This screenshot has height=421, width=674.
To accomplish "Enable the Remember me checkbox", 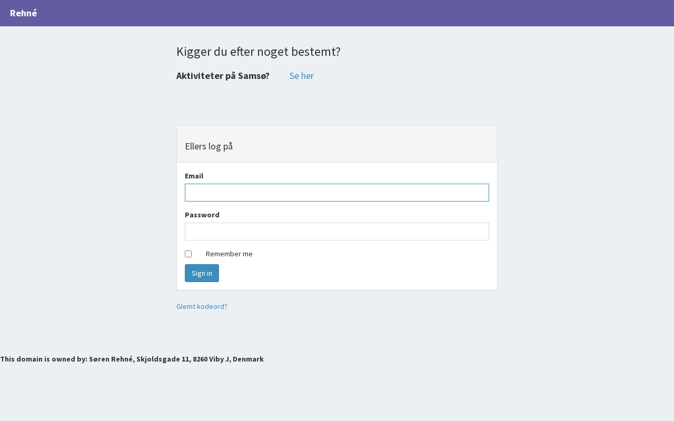I will 188,254.
